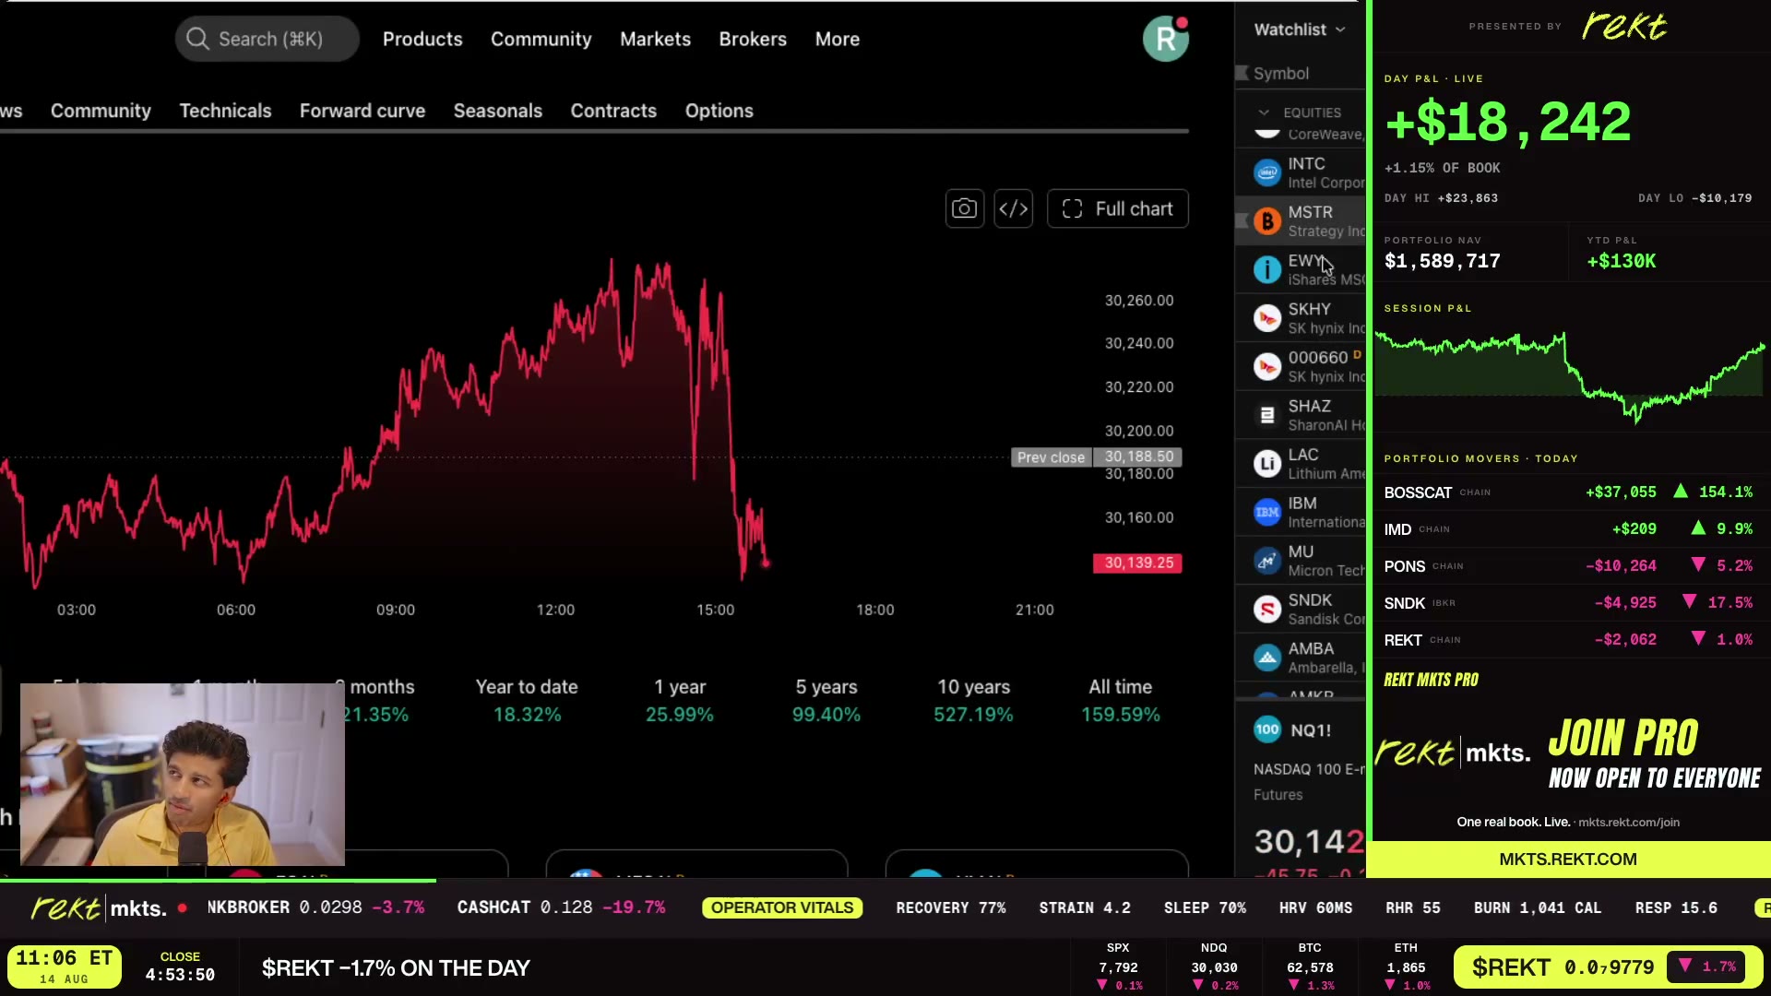This screenshot has width=1771, height=996.
Task: Open the Full chart view
Action: (x=1117, y=209)
